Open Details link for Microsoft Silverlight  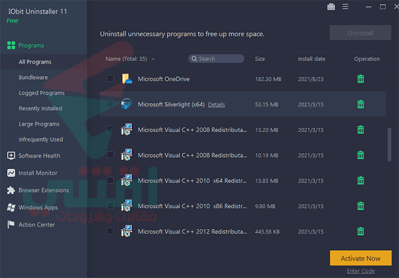pyautogui.click(x=216, y=105)
